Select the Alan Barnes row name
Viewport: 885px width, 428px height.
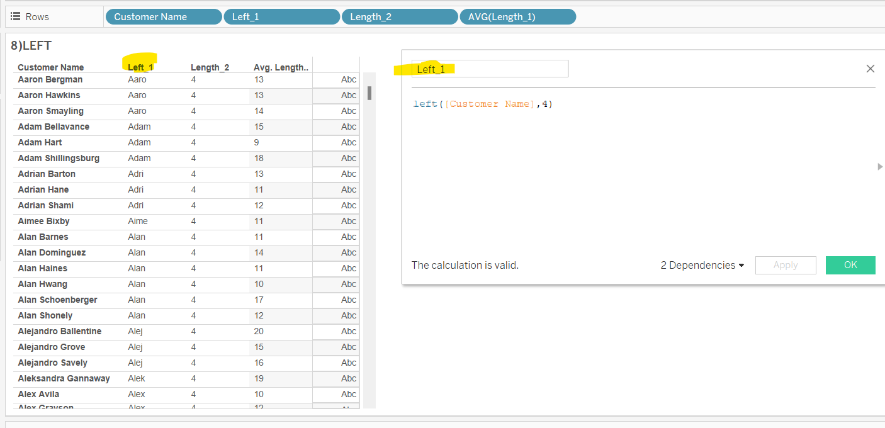[43, 237]
